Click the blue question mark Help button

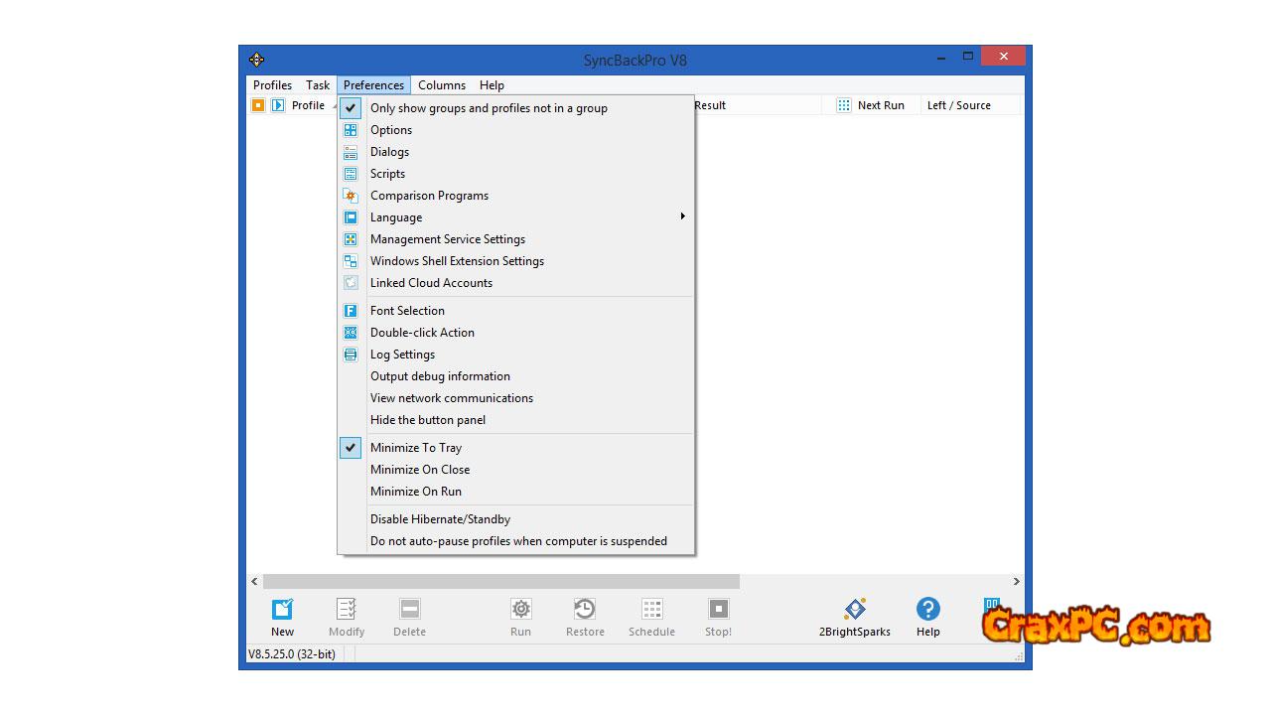(928, 617)
